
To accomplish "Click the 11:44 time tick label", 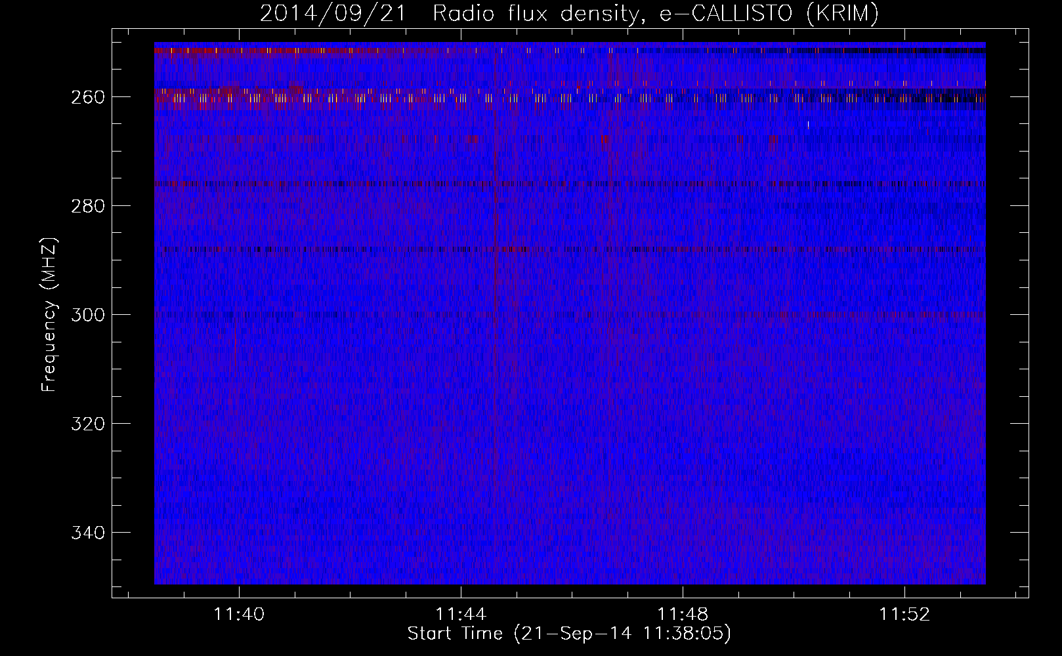I will 461,614.
